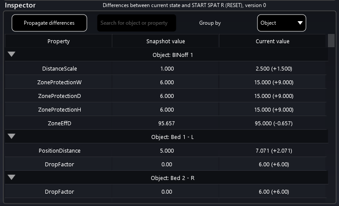Viewport: 339px width, 206px height.
Task: Select the ZoneProtectionD property name
Action: coord(59,96)
